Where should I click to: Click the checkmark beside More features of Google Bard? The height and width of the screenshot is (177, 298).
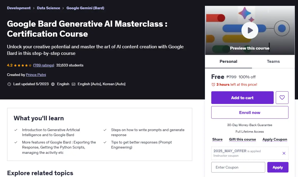point(16,142)
